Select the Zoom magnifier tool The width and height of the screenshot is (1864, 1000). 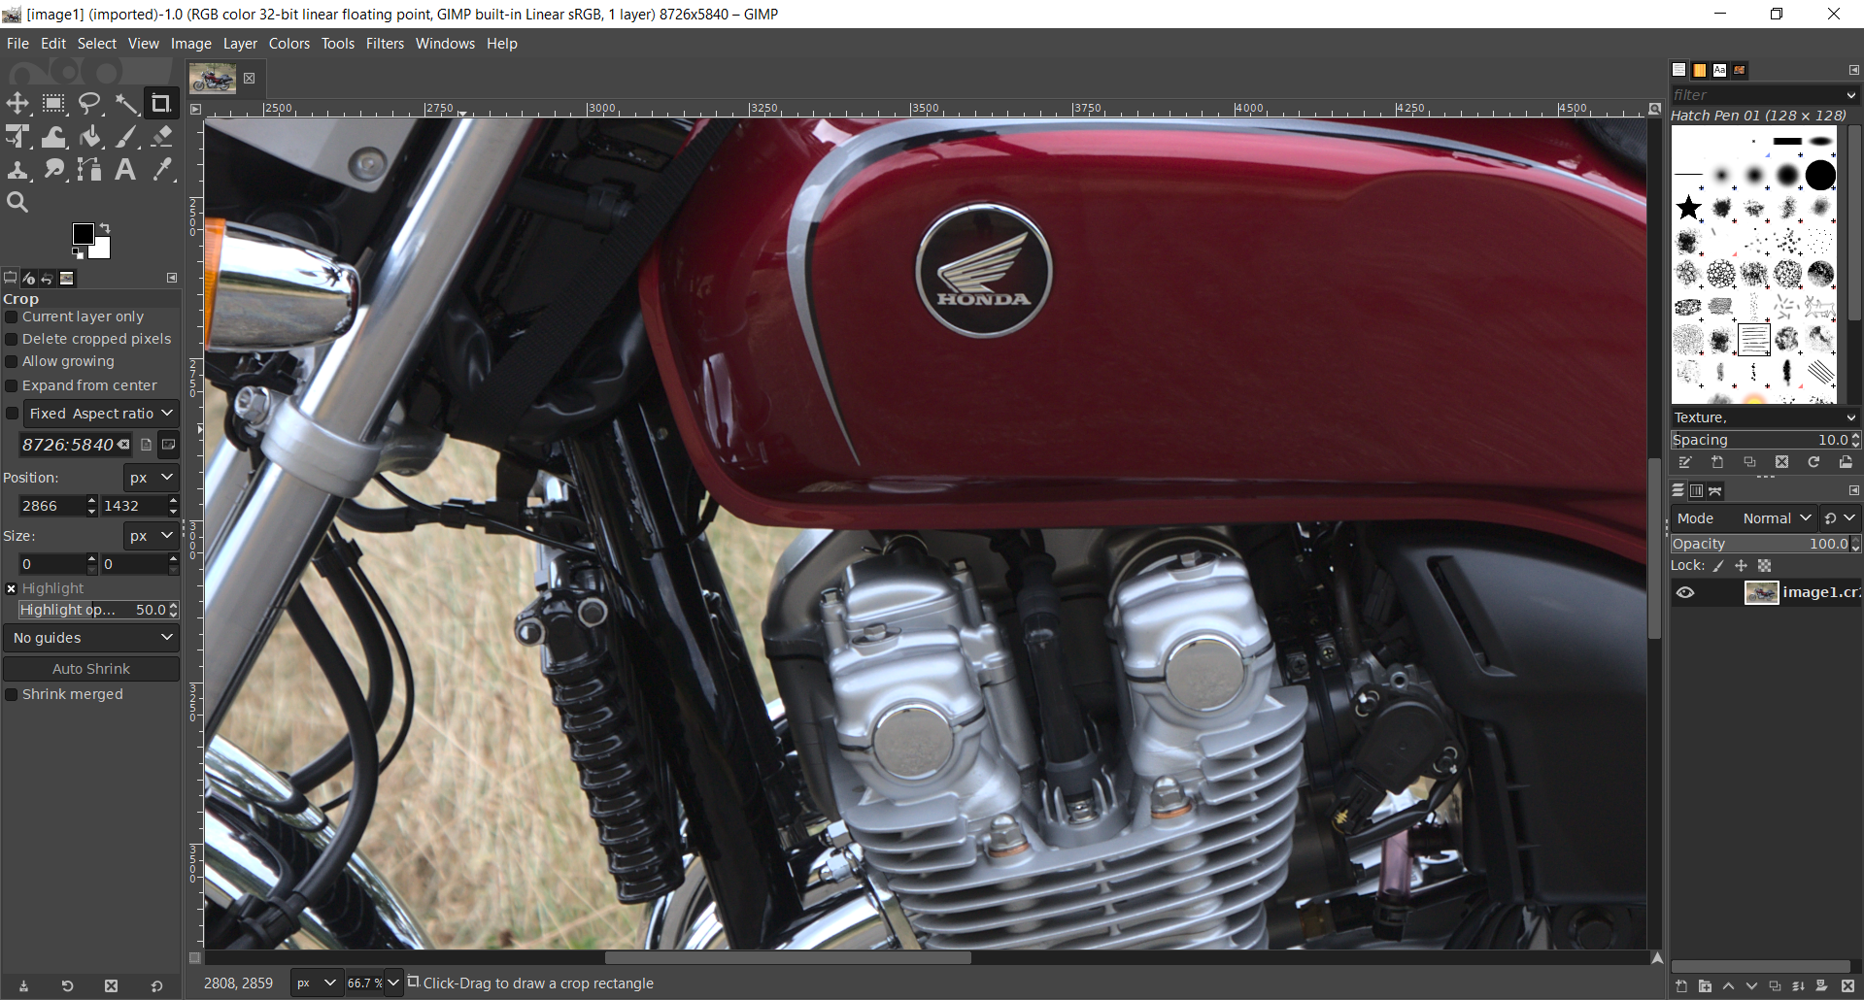point(17,202)
